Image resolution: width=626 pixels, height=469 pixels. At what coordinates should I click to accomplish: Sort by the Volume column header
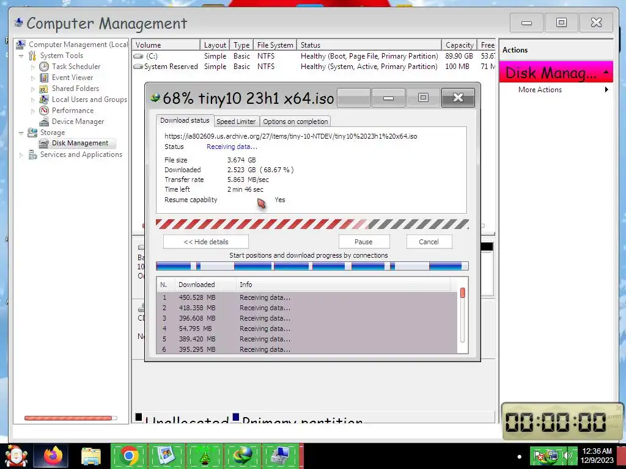[x=166, y=45]
